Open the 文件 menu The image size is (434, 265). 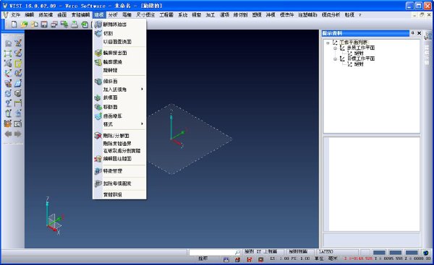(x=15, y=15)
